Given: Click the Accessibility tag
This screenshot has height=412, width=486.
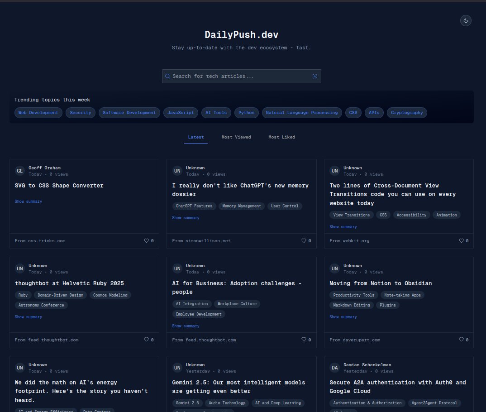Looking at the screenshot, I should point(411,215).
